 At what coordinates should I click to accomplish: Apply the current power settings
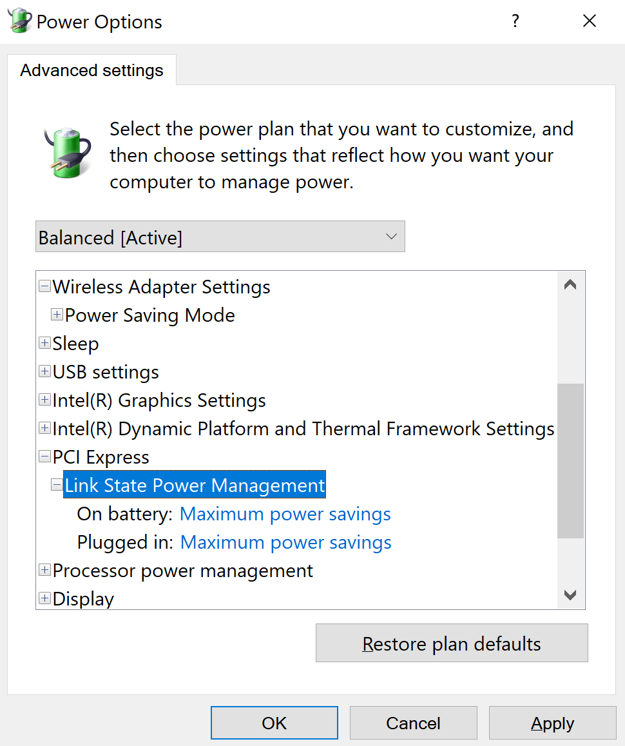coord(552,723)
